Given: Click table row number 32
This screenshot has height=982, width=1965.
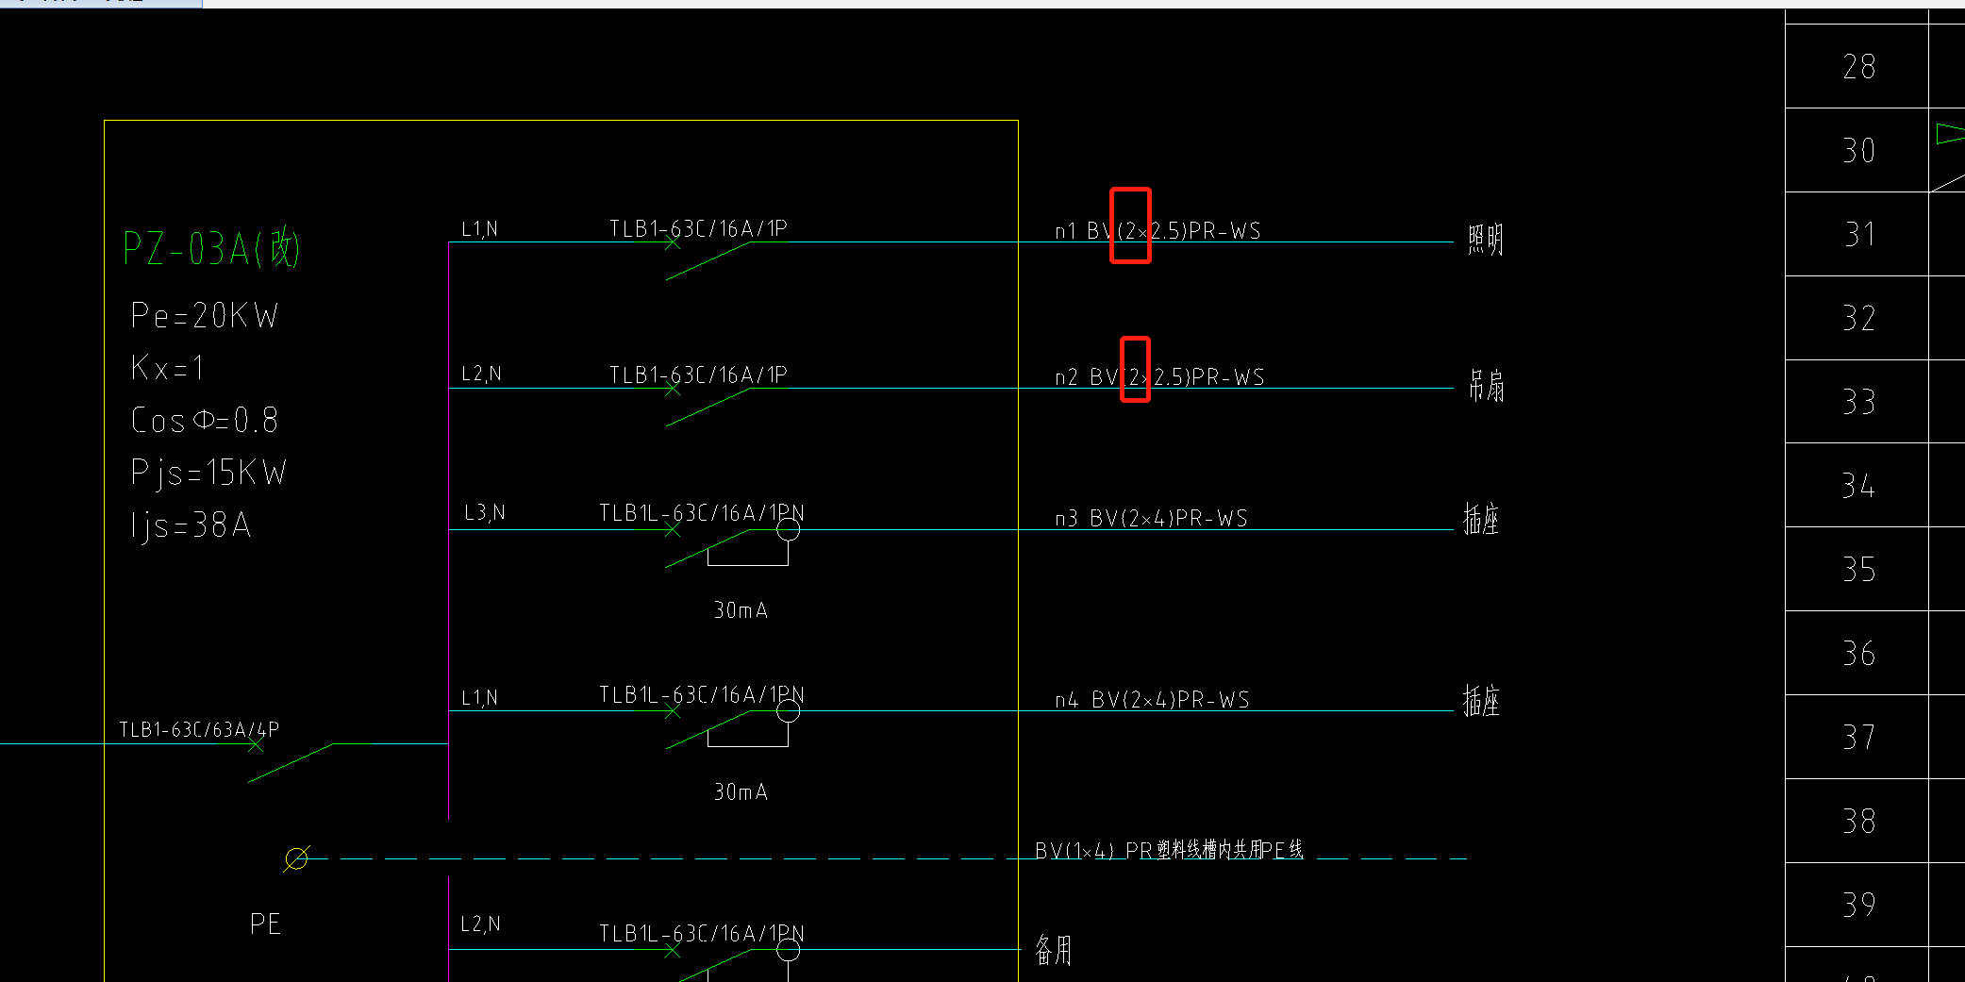Looking at the screenshot, I should tap(1858, 318).
